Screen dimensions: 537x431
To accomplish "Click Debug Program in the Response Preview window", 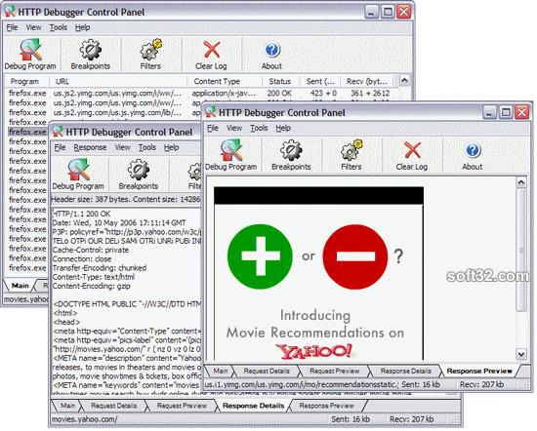I will [231, 155].
